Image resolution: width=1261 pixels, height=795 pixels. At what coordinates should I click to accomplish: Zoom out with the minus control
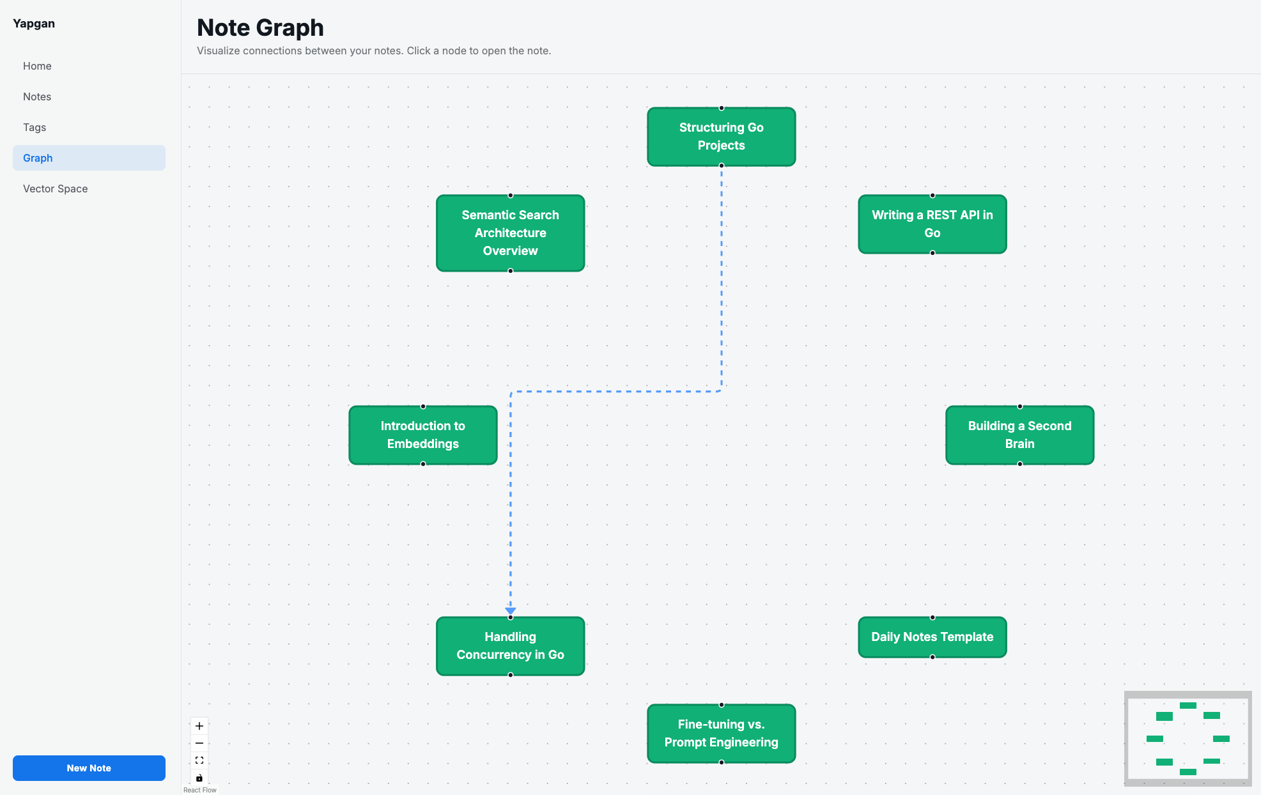tap(199, 743)
